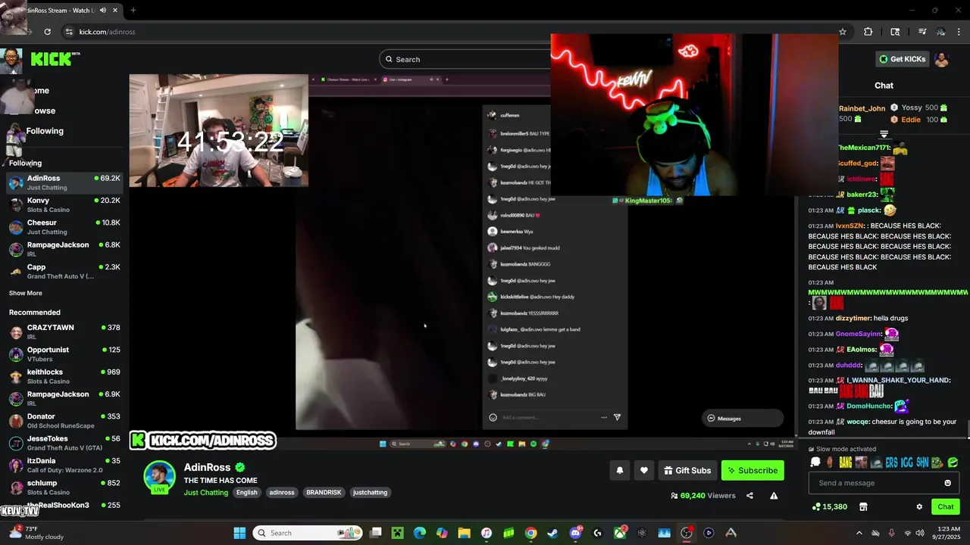The width and height of the screenshot is (970, 545).
Task: Show hidden system tray icons chevron
Action: click(859, 533)
